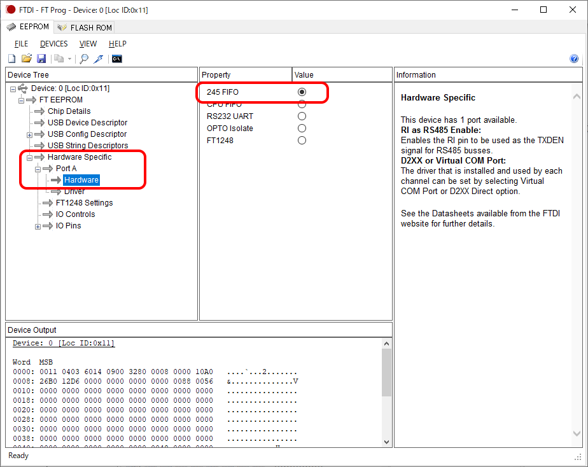Viewport: 588px width, 467px height.
Task: Select FT1248 Settings in the device tree
Action: (x=84, y=203)
